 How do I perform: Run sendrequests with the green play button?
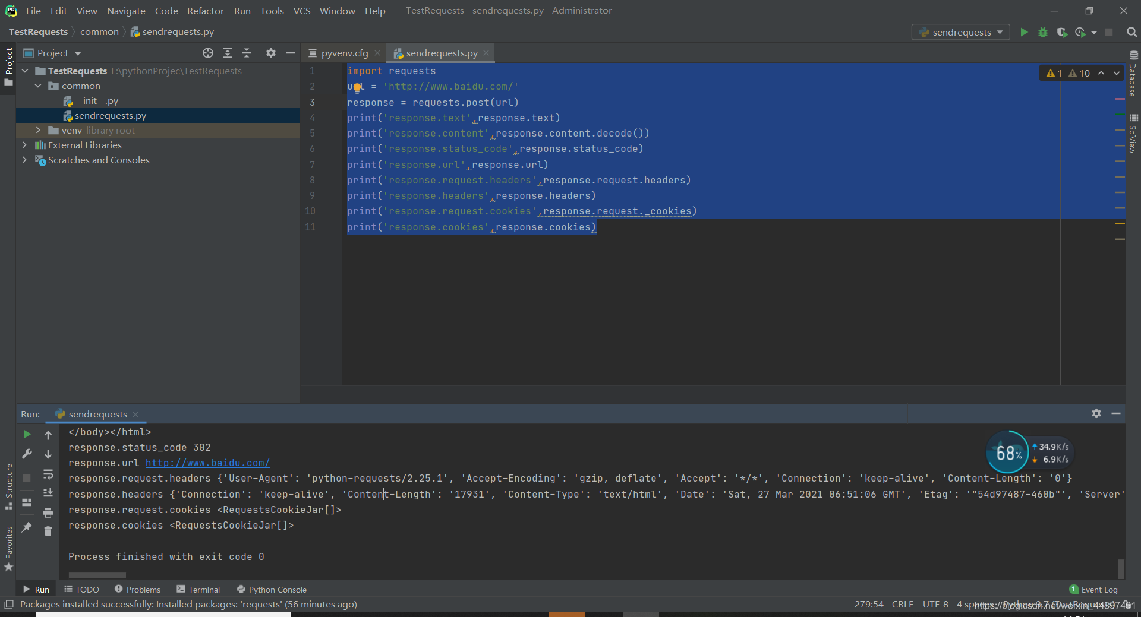click(x=1023, y=32)
